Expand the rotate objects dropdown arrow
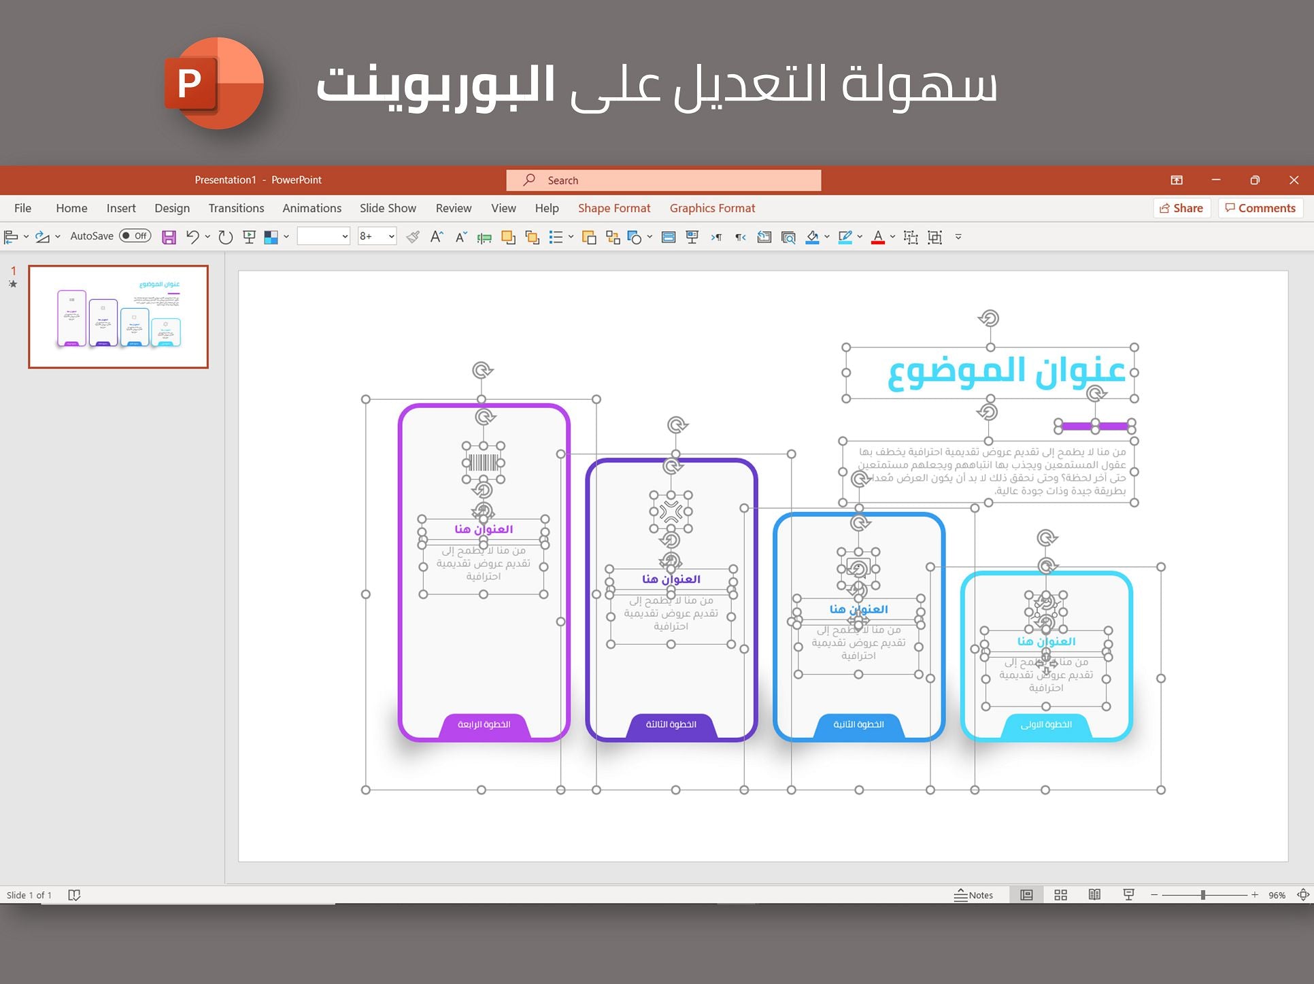 tap(58, 237)
